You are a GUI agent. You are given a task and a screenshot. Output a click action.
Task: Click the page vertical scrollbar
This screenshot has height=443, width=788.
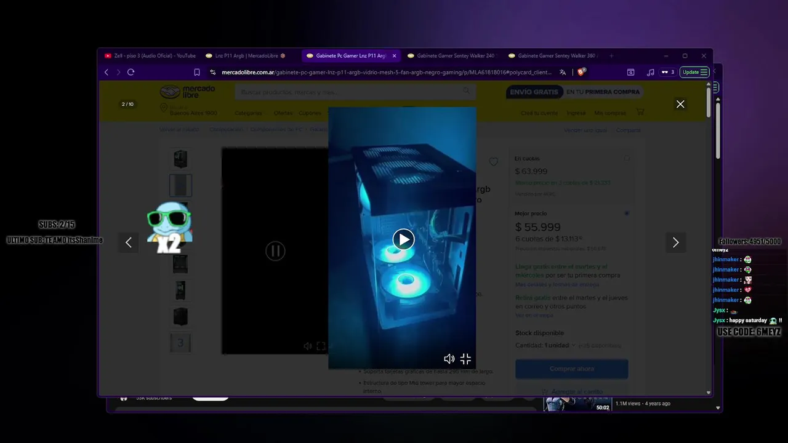point(709,102)
